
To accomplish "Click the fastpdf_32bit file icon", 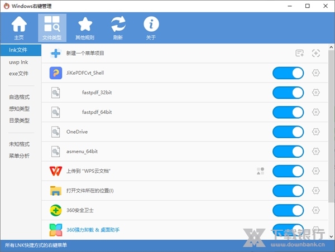I will [x=55, y=93].
